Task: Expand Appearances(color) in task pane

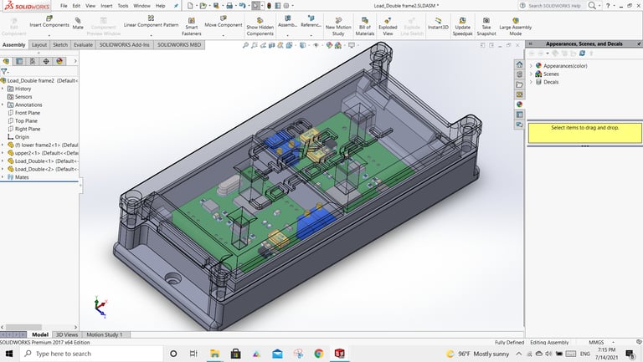Action: (531, 65)
